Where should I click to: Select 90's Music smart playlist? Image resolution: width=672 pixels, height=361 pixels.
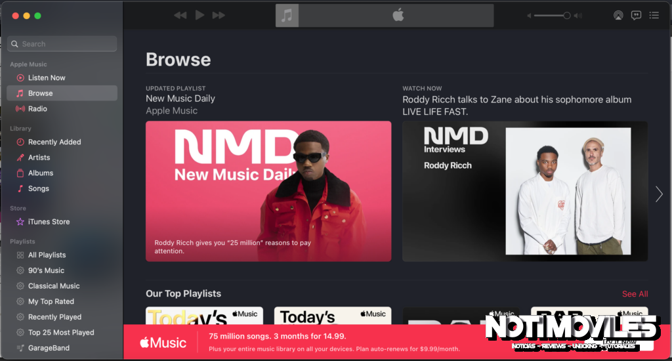coord(62,270)
